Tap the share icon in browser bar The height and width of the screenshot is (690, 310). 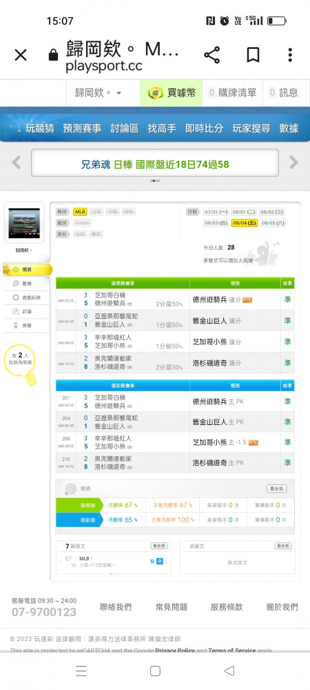pos(212,55)
